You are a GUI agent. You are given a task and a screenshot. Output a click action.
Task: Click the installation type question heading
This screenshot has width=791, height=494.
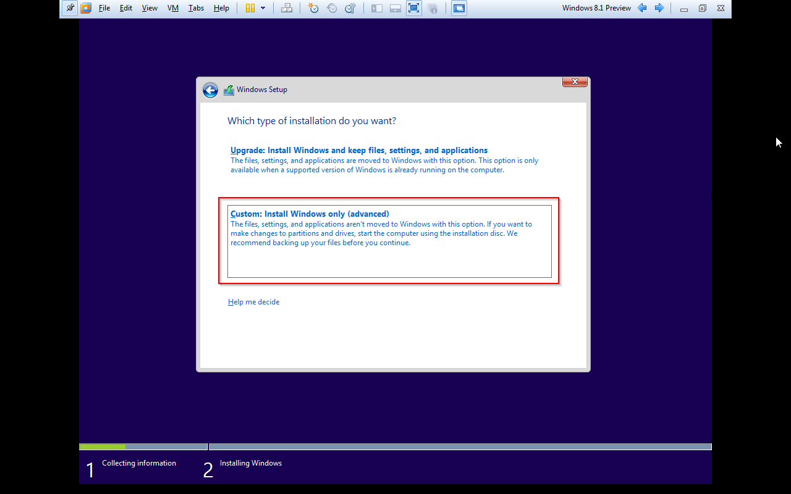click(x=312, y=121)
